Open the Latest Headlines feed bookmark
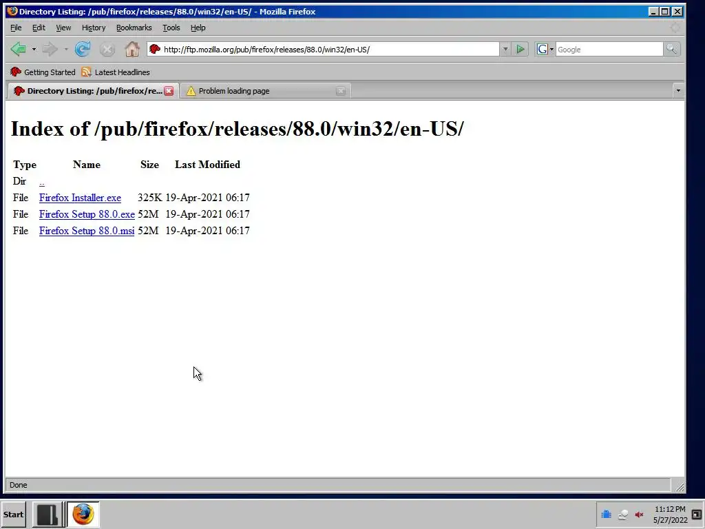The width and height of the screenshot is (705, 529). coord(116,72)
